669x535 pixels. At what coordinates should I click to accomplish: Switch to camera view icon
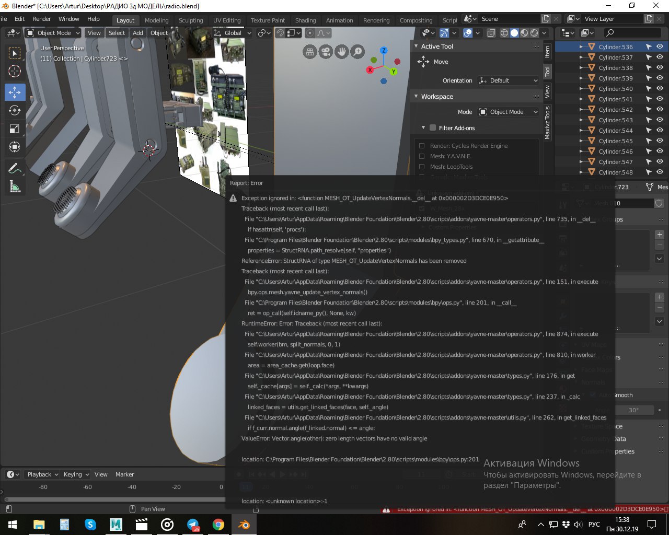(326, 52)
